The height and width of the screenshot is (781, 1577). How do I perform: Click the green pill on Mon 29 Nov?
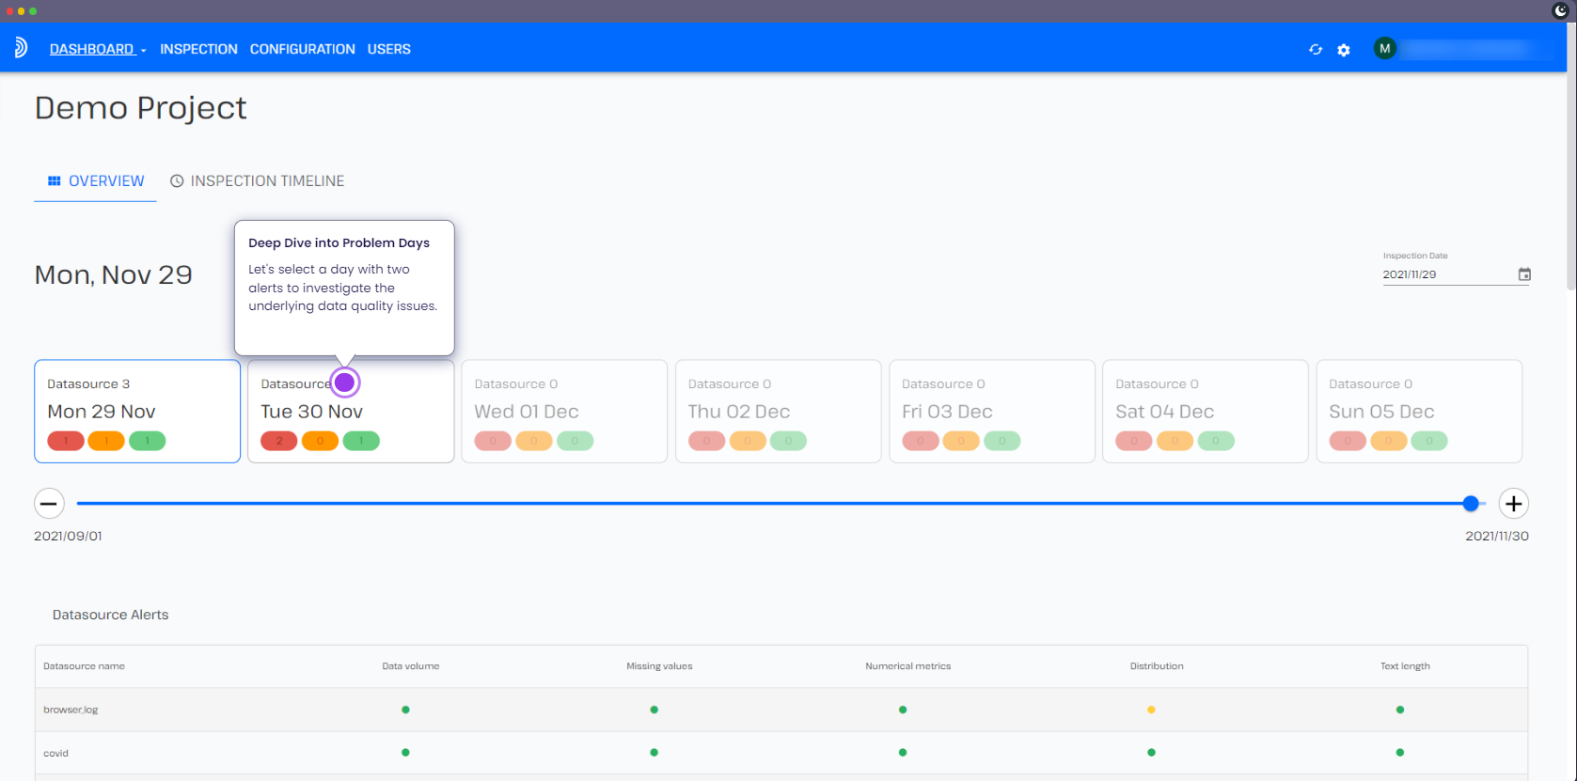tap(148, 441)
